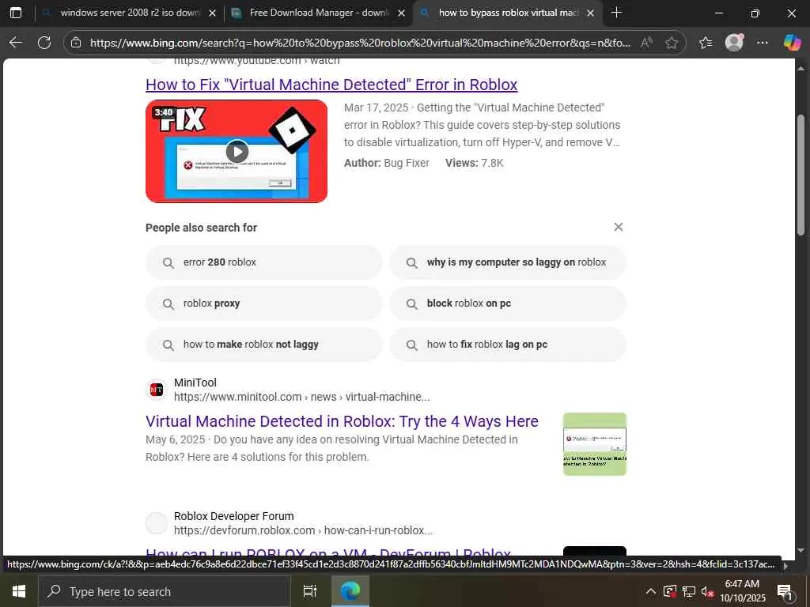The image size is (810, 607).
Task: Open Virtual Machine Detected in Roblox 4 Ways
Action: pyautogui.click(x=342, y=421)
